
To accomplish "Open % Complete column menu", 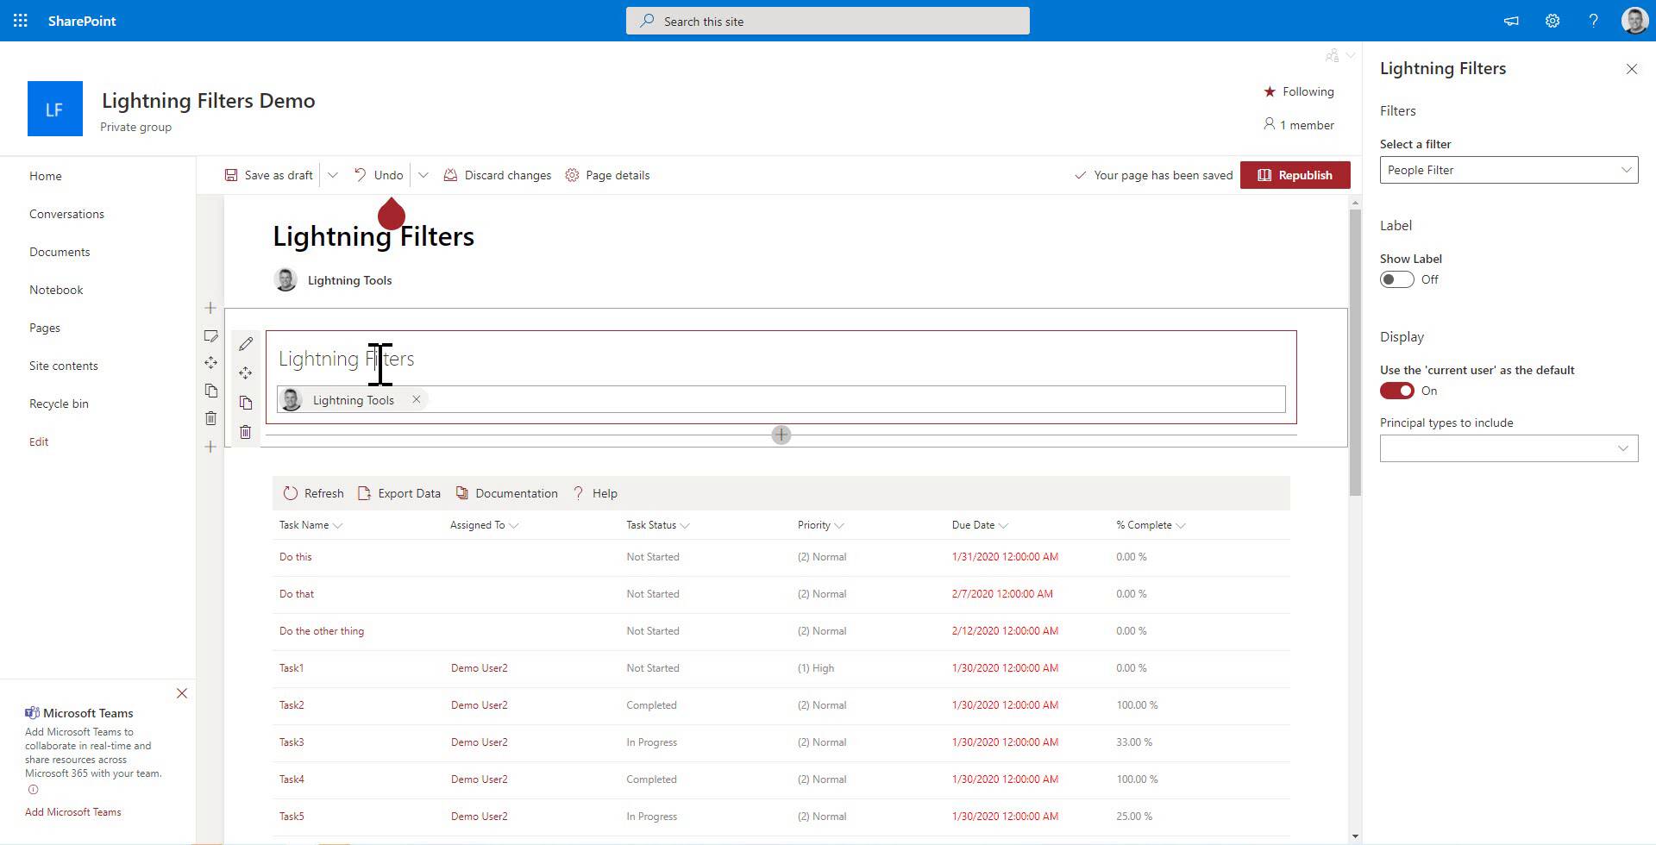I will pos(1151,525).
